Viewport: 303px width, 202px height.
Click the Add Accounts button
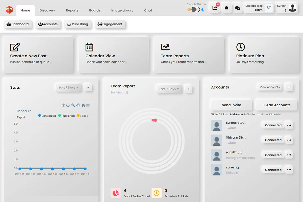(276, 105)
